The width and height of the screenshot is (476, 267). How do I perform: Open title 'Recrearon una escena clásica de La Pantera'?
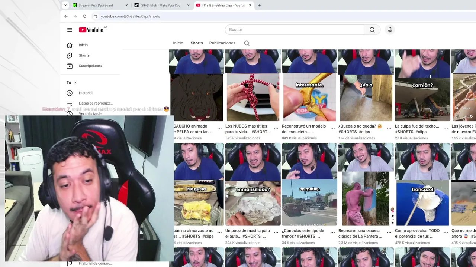[360, 234]
